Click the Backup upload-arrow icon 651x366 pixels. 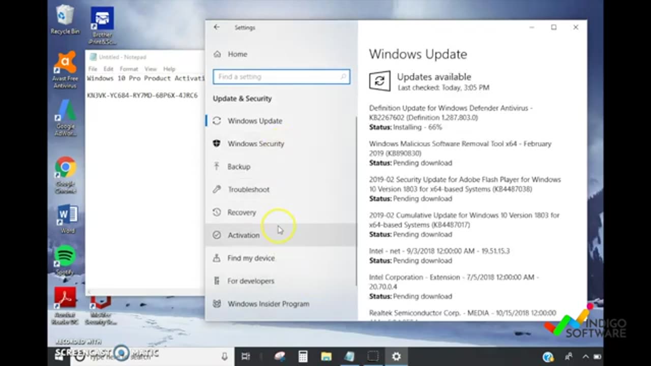pos(217,166)
